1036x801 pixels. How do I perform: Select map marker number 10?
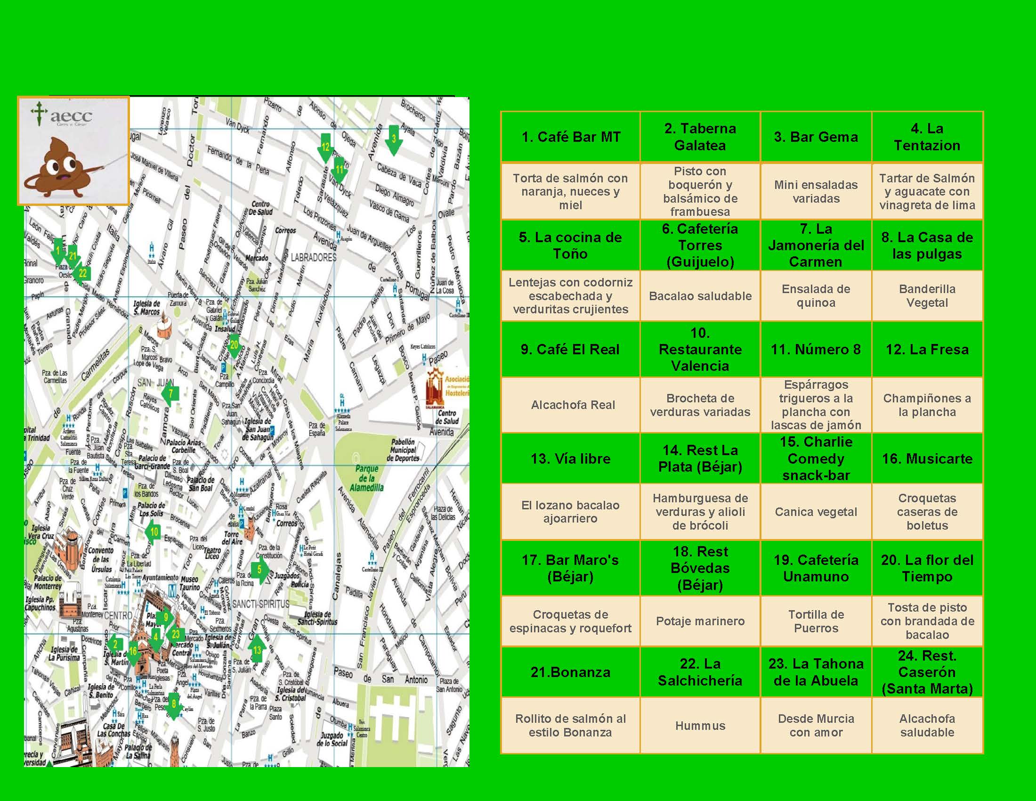click(153, 532)
